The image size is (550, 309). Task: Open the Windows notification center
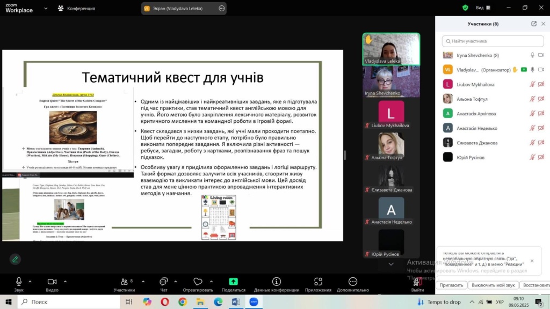(x=539, y=301)
